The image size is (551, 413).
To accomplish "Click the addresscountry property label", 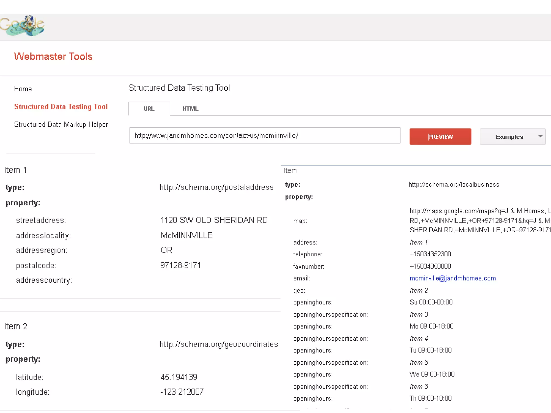I will [44, 280].
